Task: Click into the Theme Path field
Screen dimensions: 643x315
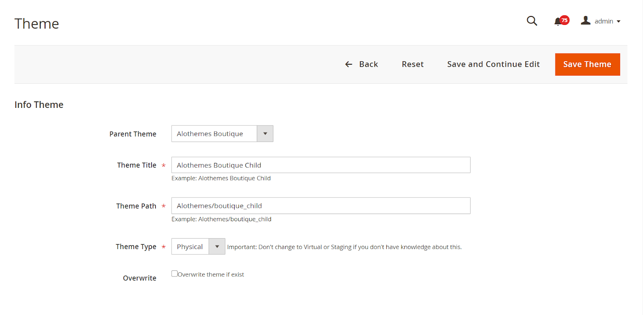Action: (x=321, y=206)
